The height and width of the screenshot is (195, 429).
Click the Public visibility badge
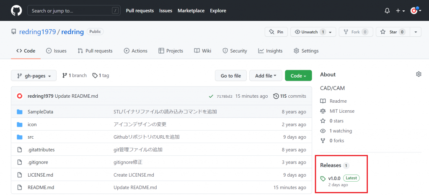(95, 32)
